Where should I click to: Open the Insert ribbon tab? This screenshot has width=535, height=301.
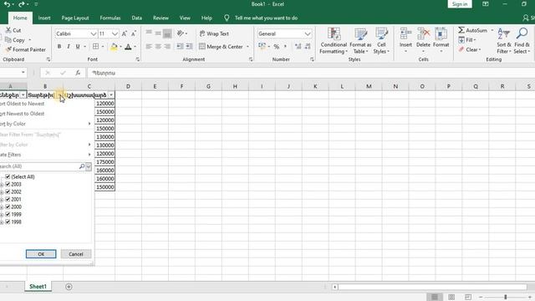coord(44,18)
